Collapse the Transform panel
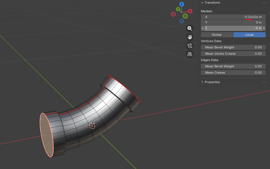The height and width of the screenshot is (169, 270). tap(202, 3)
